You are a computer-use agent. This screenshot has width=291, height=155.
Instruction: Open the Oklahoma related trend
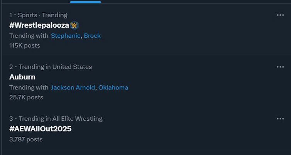[113, 88]
